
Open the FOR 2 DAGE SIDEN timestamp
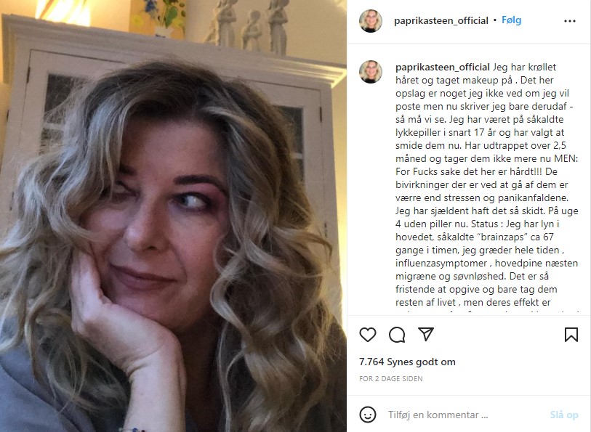tap(391, 379)
